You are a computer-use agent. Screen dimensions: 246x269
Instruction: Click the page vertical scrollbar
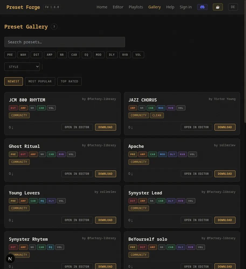click(245, 61)
